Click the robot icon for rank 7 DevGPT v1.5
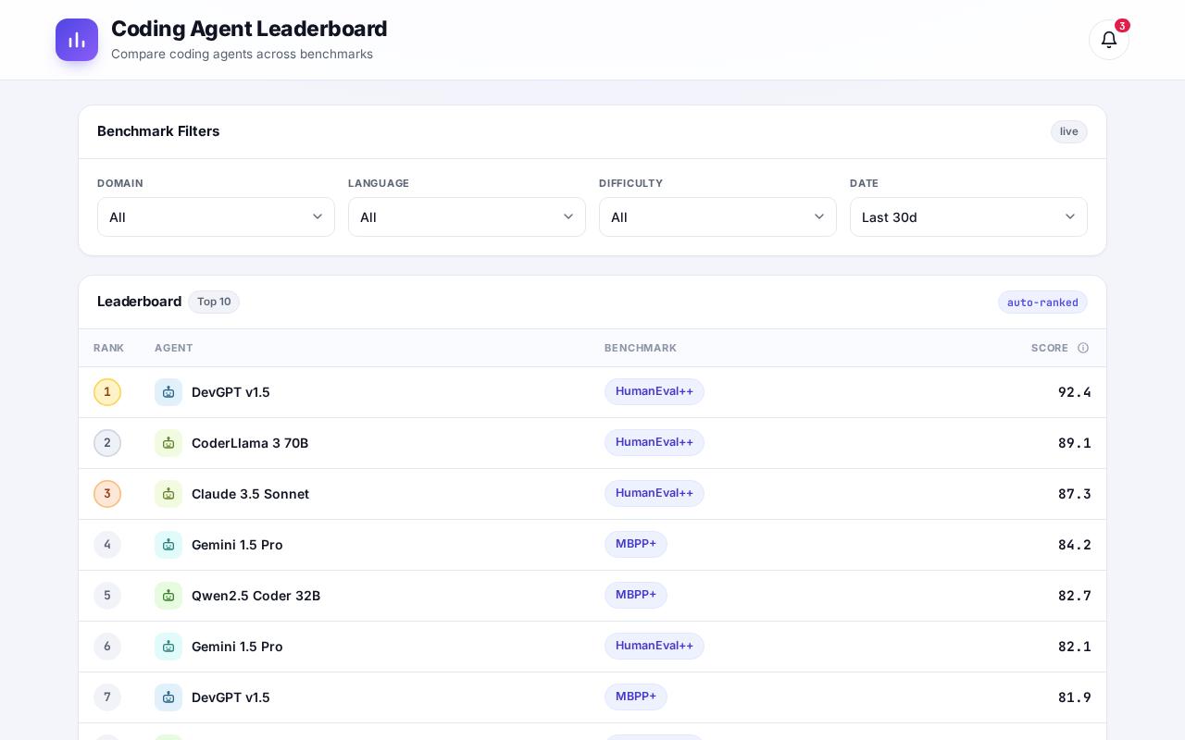1185x740 pixels. point(168,697)
